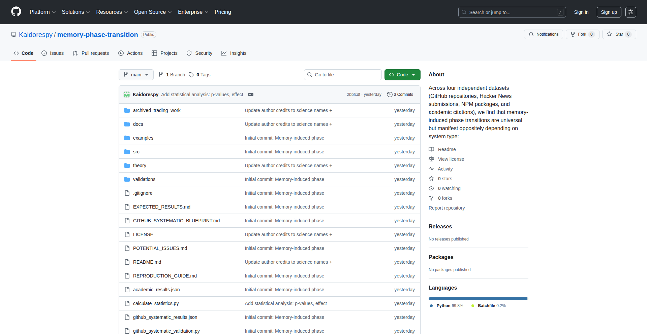The image size is (647, 334).
Task: Click the docs folder icon
Action: click(x=127, y=124)
